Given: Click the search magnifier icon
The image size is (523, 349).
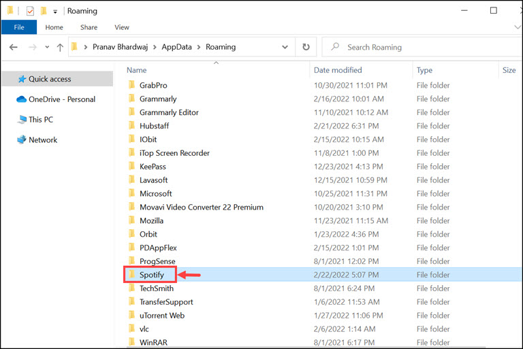Looking at the screenshot, I should [x=335, y=47].
